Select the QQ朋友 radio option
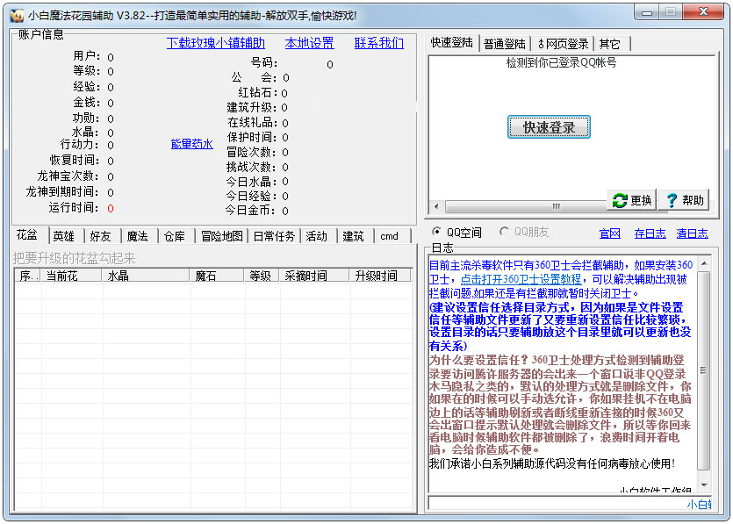 click(504, 233)
